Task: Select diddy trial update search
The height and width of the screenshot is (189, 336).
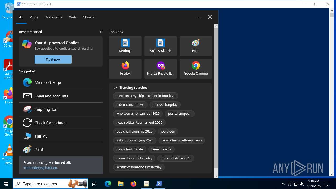Action: coord(130,149)
